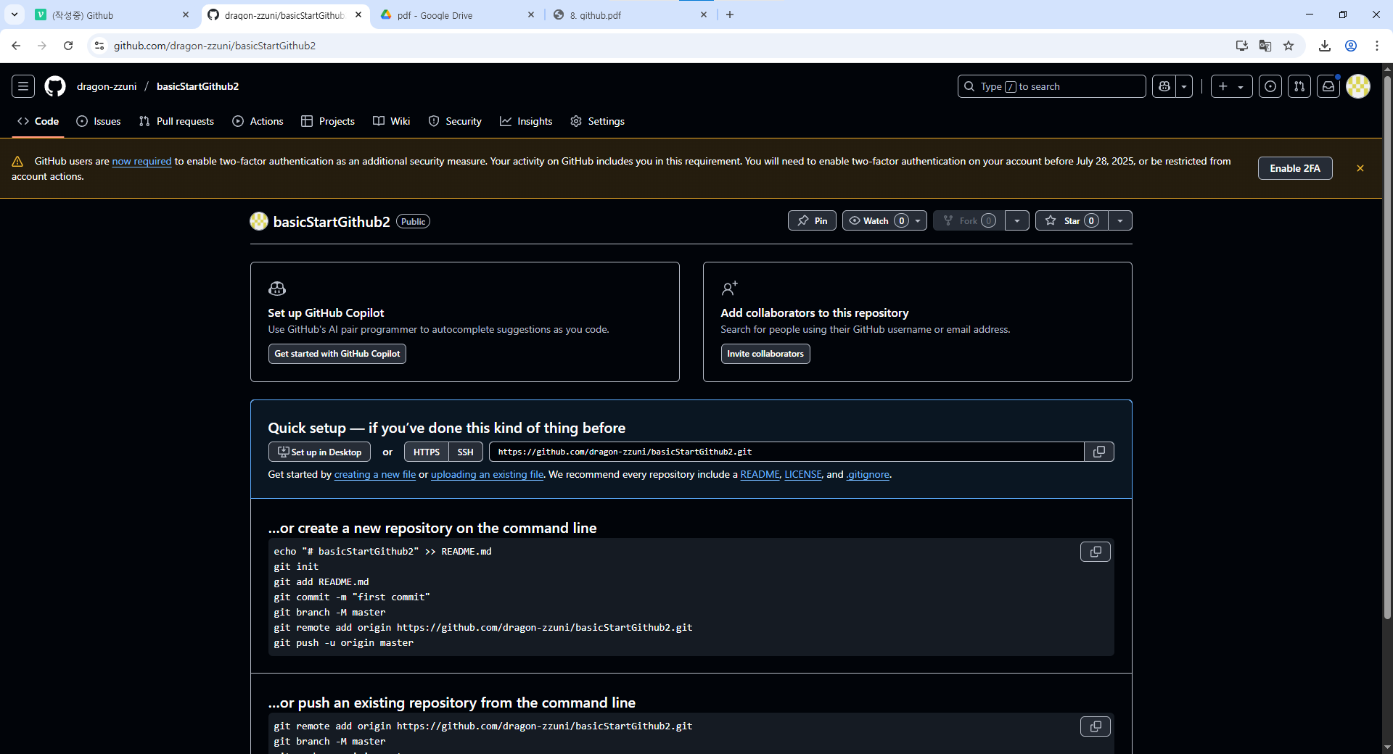Reload the current page
The width and height of the screenshot is (1393, 754).
(68, 46)
